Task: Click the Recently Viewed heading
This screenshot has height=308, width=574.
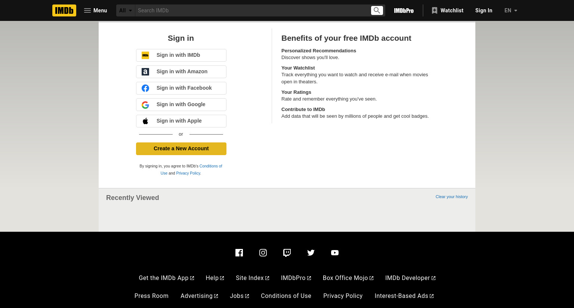Action: [132, 198]
